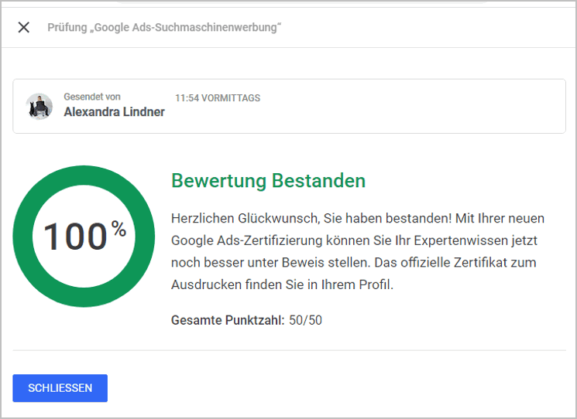Viewport: 577px width, 419px height.
Task: Click the 100% score circle
Action: coord(84,236)
